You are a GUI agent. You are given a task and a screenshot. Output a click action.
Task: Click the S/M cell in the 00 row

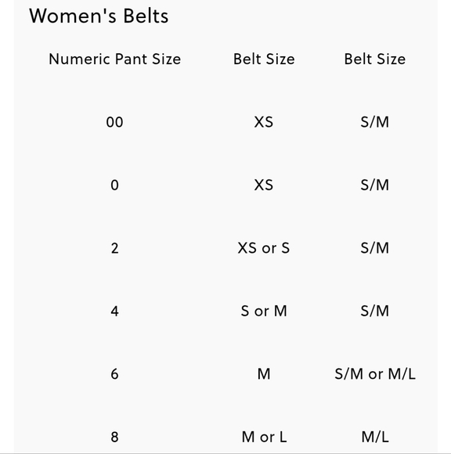click(x=375, y=122)
